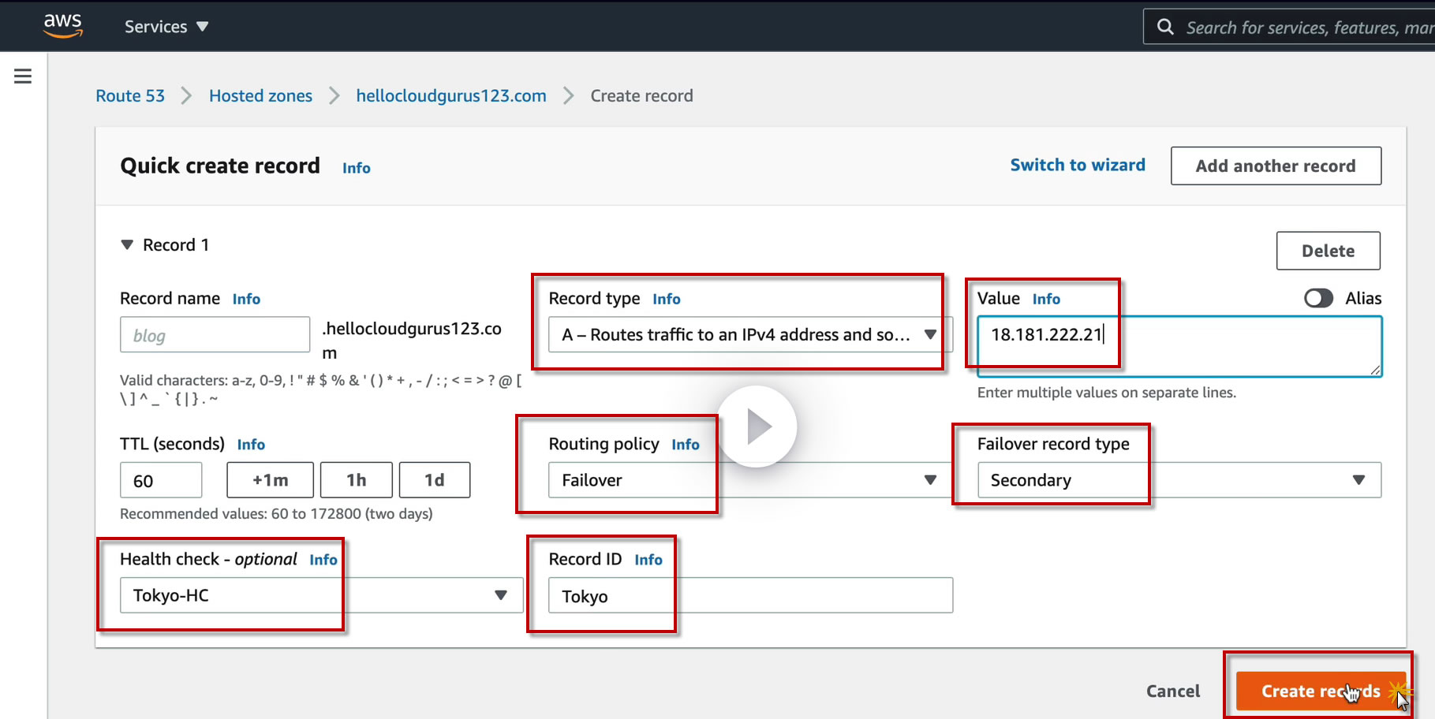
Task: Click the Record ID text field
Action: (749, 596)
